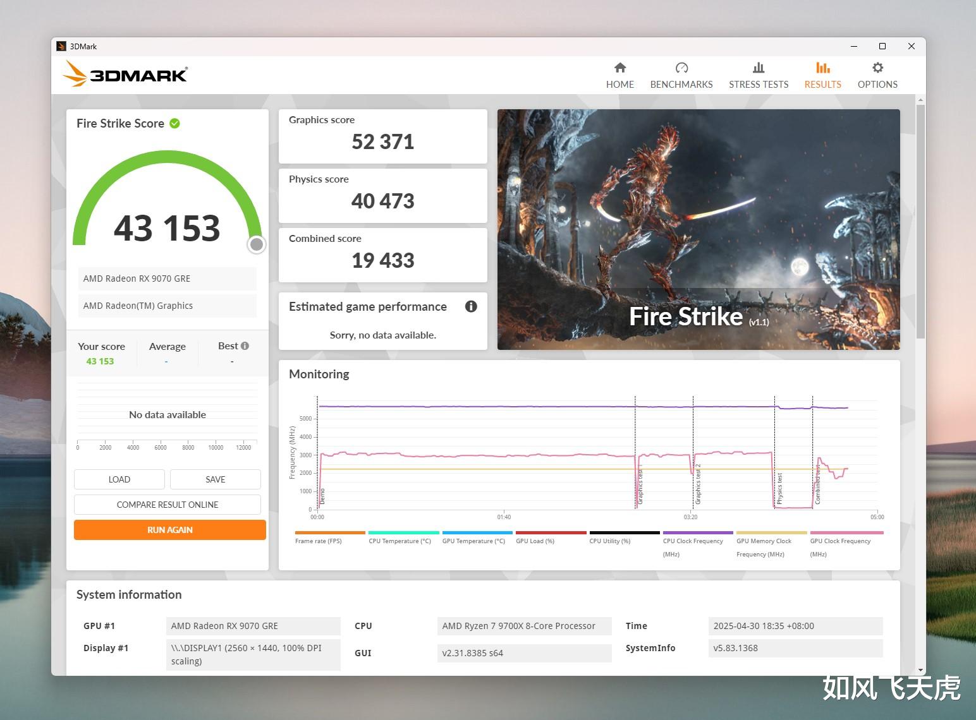976x720 pixels.
Task: Toggle the GPU Load (%) legend entry
Action: 551,537
